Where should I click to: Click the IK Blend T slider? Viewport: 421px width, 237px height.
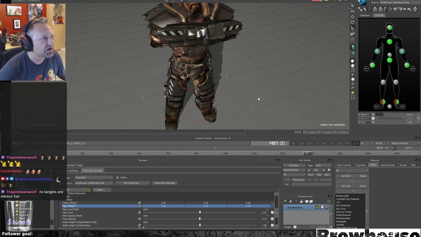click(389, 115)
